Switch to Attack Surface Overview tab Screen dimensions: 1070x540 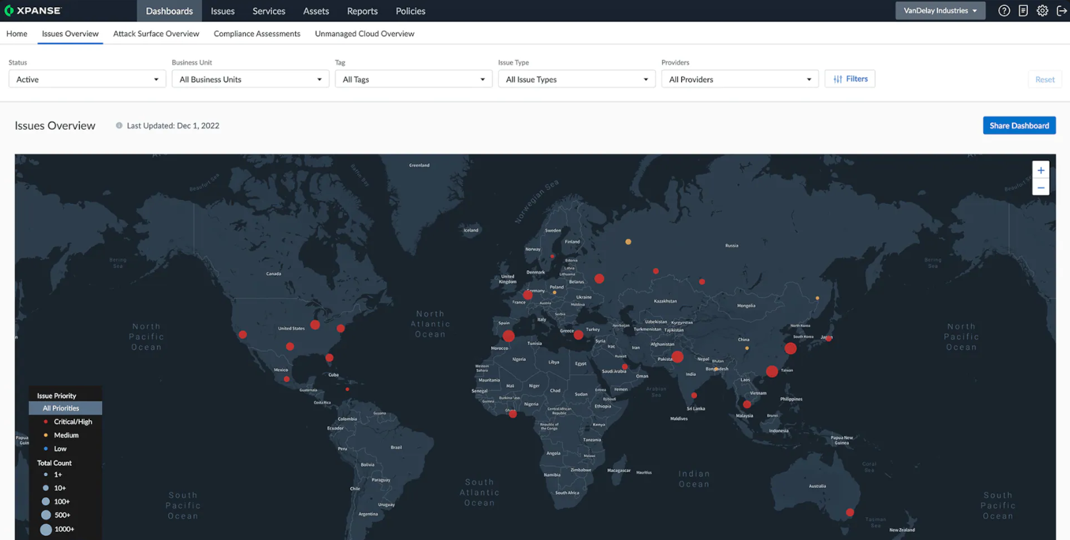pyautogui.click(x=155, y=34)
